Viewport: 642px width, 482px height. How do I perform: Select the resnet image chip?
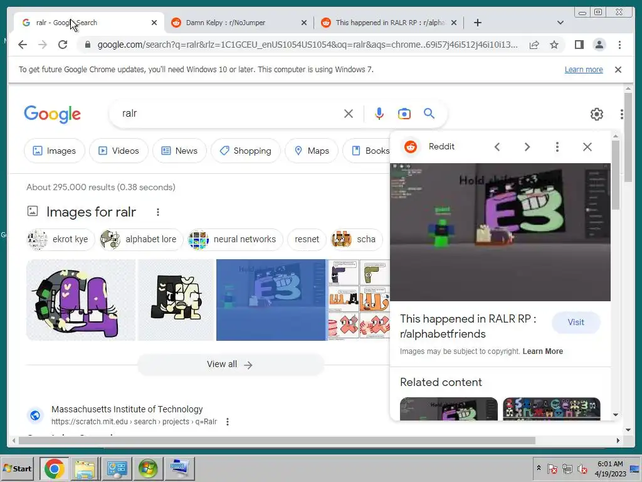[x=307, y=239]
